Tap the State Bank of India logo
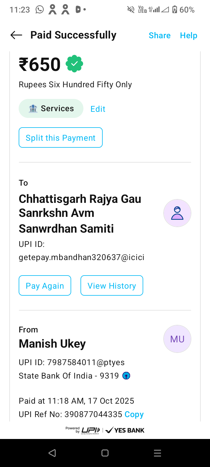 click(126, 376)
